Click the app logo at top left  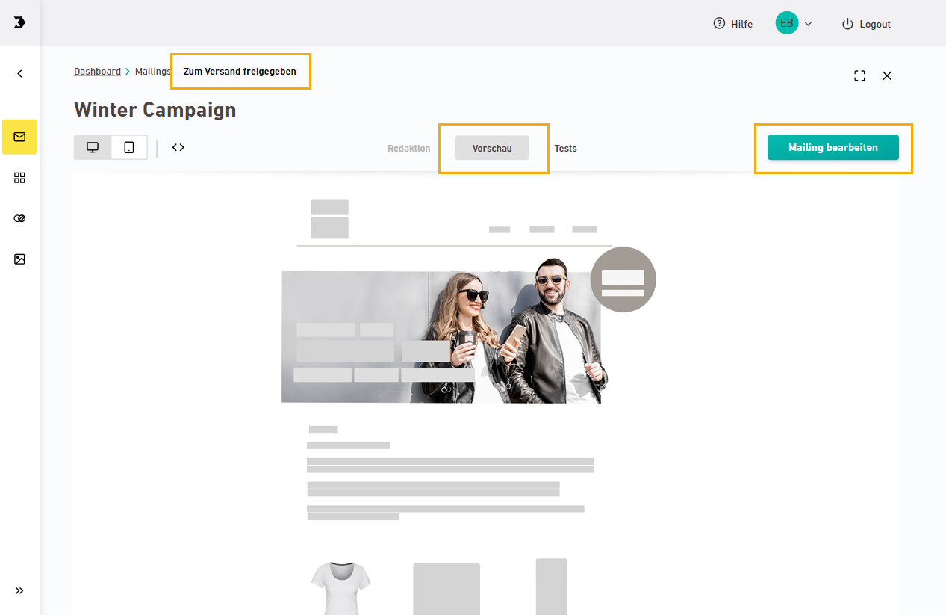pyautogui.click(x=19, y=23)
